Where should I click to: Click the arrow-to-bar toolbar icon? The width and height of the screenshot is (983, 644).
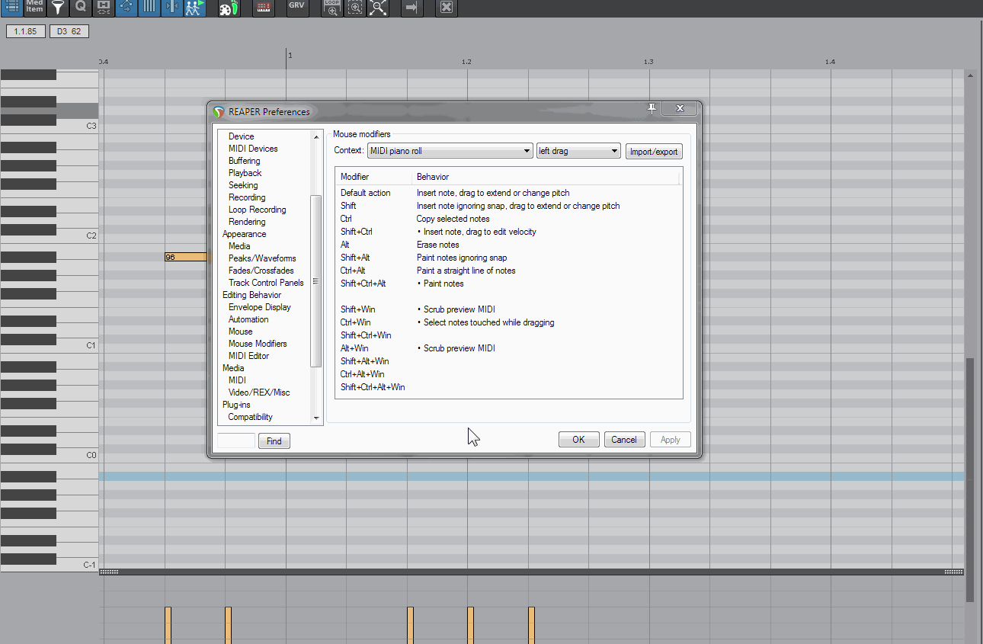(412, 8)
